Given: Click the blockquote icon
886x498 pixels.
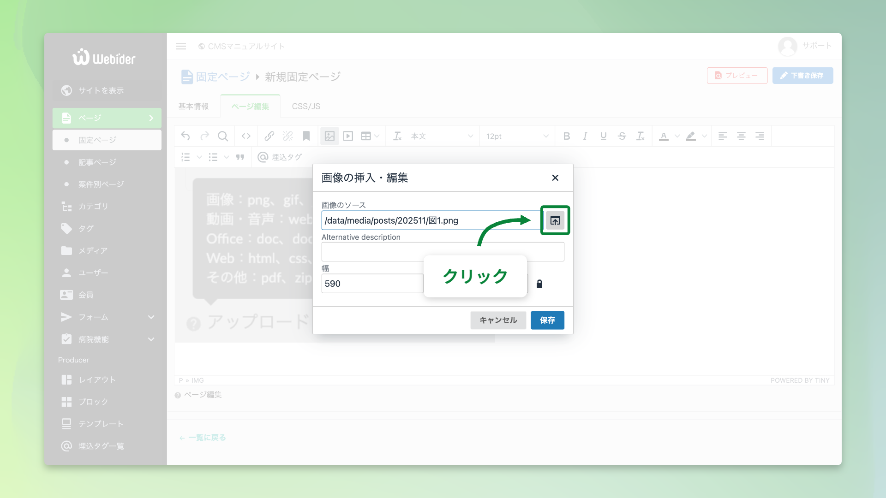Looking at the screenshot, I should pos(240,157).
